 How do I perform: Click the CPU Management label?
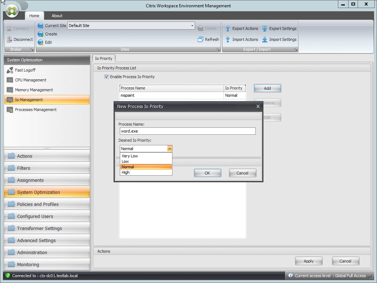pyautogui.click(x=31, y=80)
